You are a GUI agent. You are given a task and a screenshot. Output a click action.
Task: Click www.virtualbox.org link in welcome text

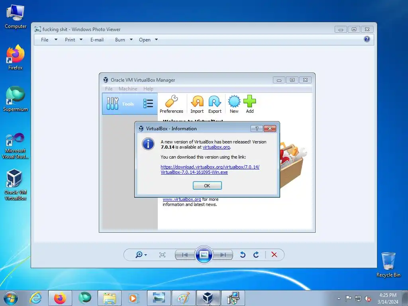[182, 199]
